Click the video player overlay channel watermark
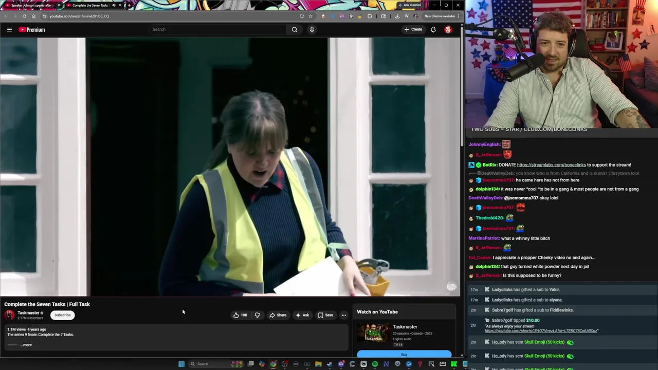Screen dimensions: 658x370 coord(451,287)
